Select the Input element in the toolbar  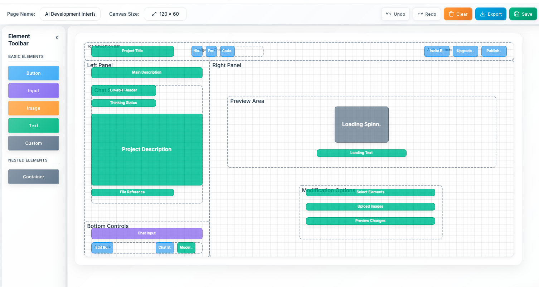(34, 90)
